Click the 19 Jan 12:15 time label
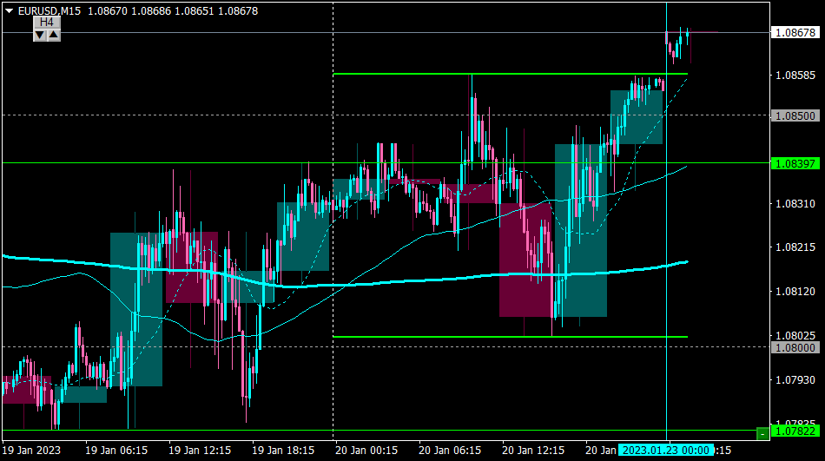 200,451
